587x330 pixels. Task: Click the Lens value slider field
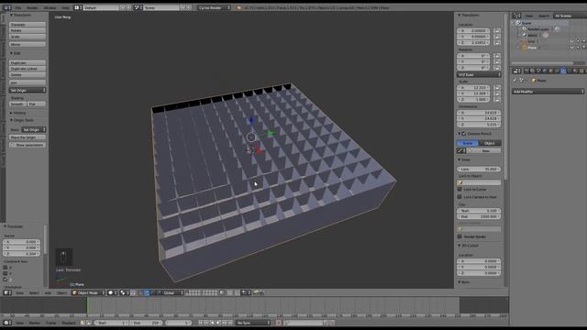[x=479, y=169]
